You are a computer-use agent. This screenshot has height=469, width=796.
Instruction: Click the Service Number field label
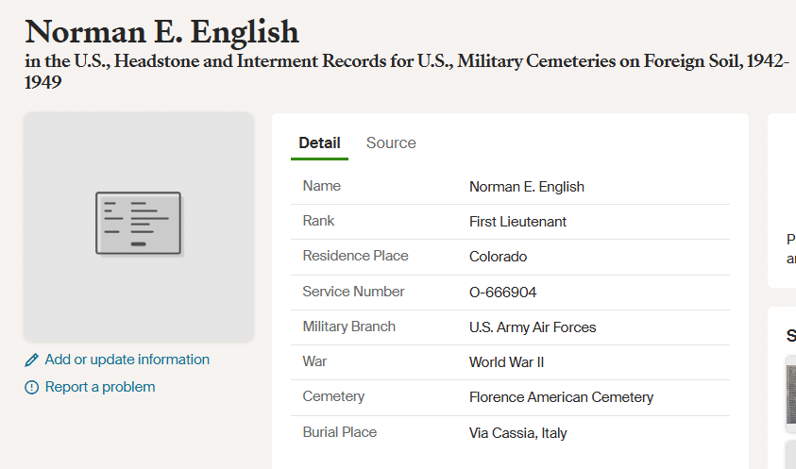pos(353,292)
